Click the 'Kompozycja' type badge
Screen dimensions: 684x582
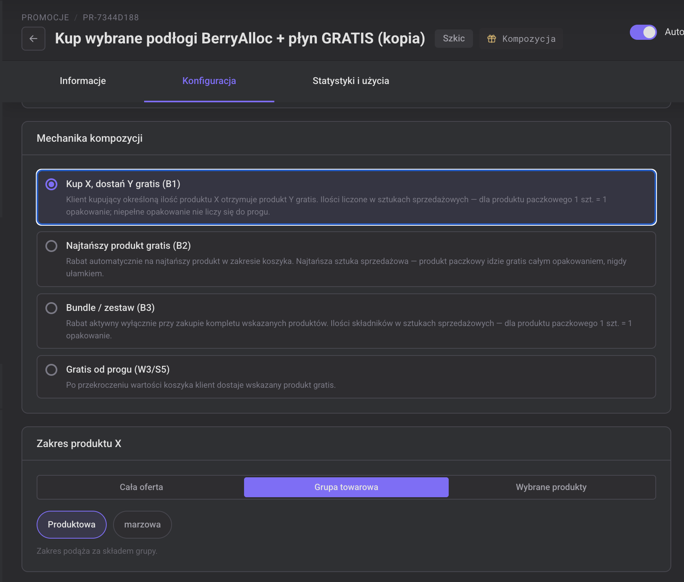click(521, 39)
